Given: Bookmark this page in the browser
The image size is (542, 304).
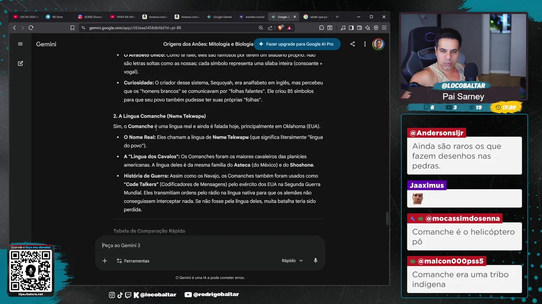Looking at the screenshot, I should 72,27.
